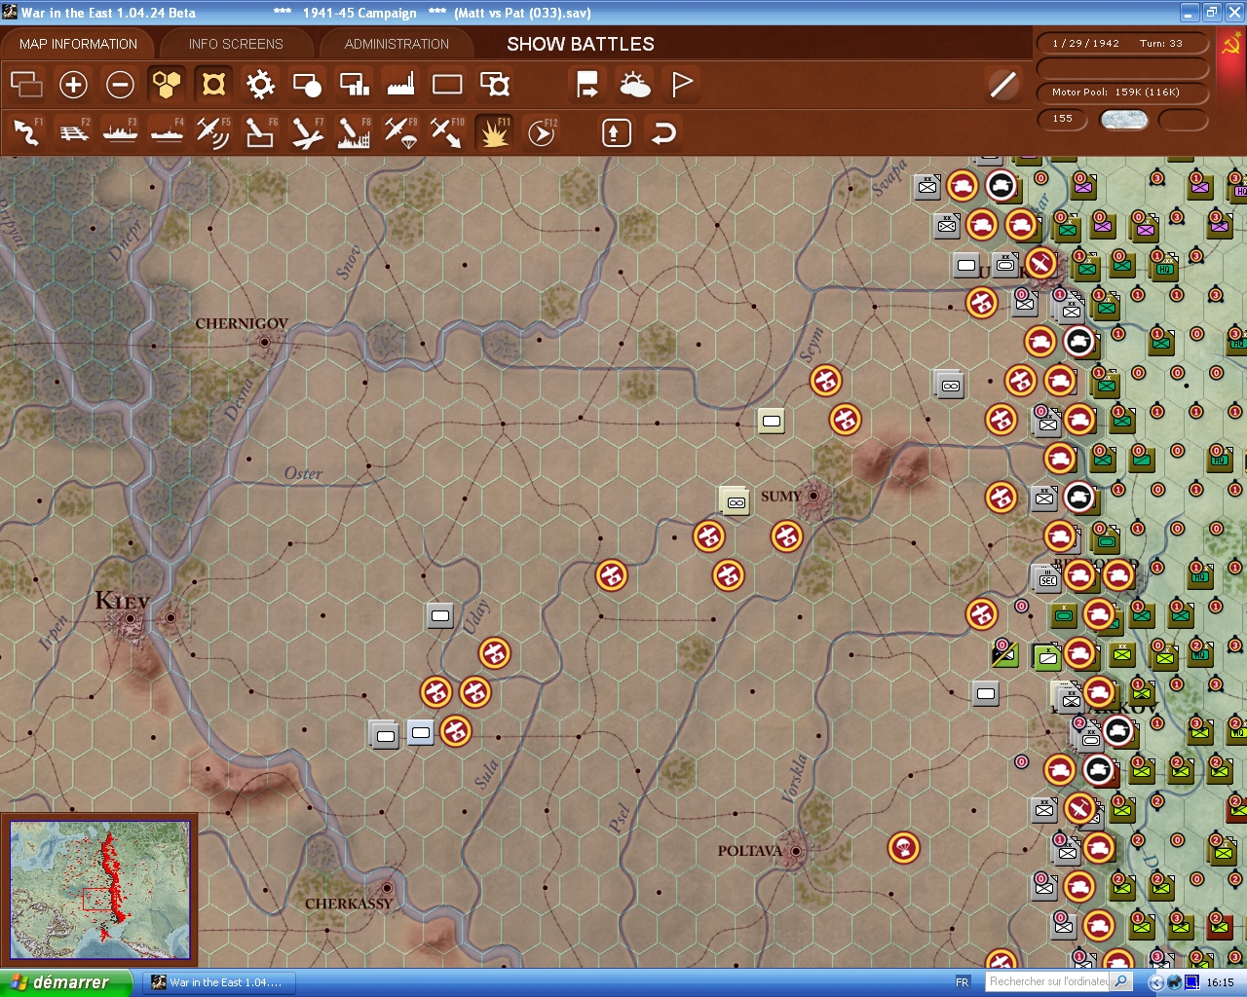Select the F3 naval transport mode
Image resolution: width=1247 pixels, height=997 pixels.
[x=120, y=132]
